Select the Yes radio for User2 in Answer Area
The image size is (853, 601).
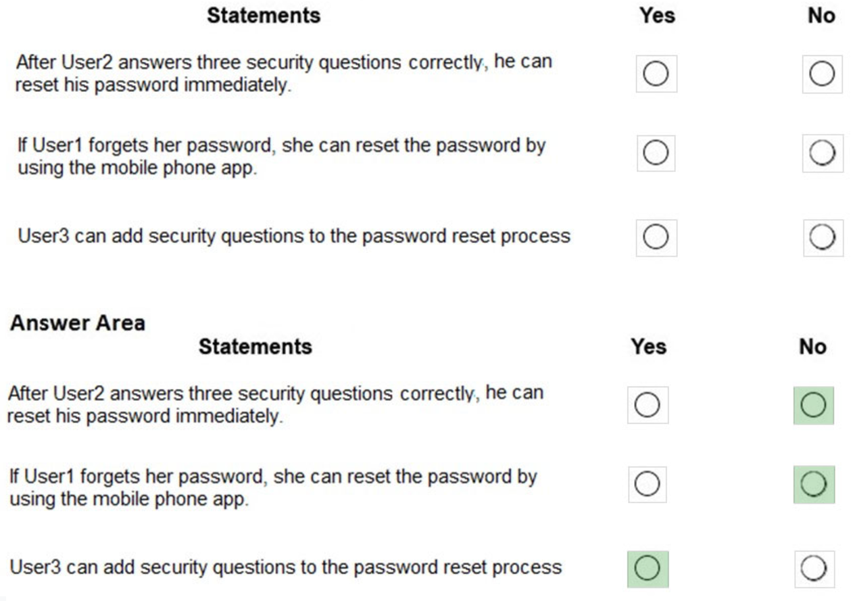click(648, 404)
